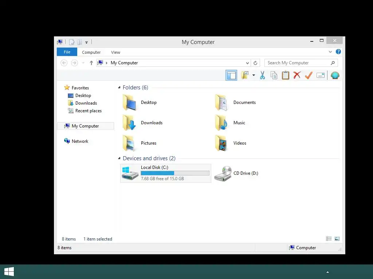Click the Search My Computer field
The height and width of the screenshot is (279, 373).
tap(301, 63)
